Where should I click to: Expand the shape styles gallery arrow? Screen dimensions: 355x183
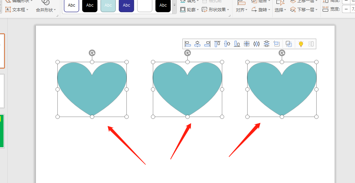click(x=174, y=6)
